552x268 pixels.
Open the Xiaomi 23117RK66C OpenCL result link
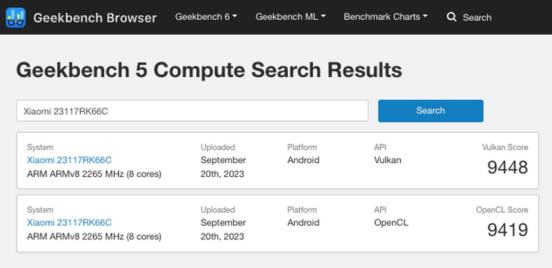pyautogui.click(x=69, y=222)
